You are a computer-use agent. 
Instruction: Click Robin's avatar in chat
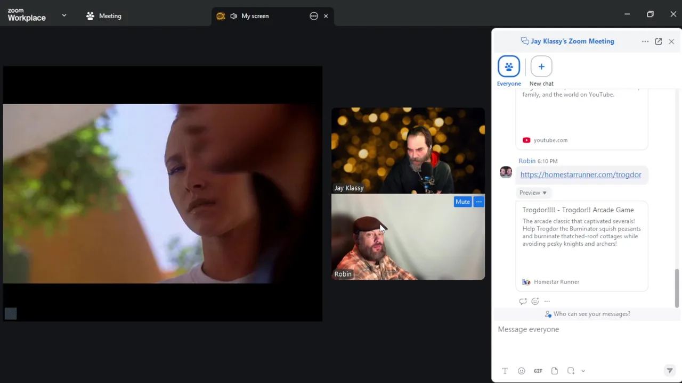coord(506,172)
